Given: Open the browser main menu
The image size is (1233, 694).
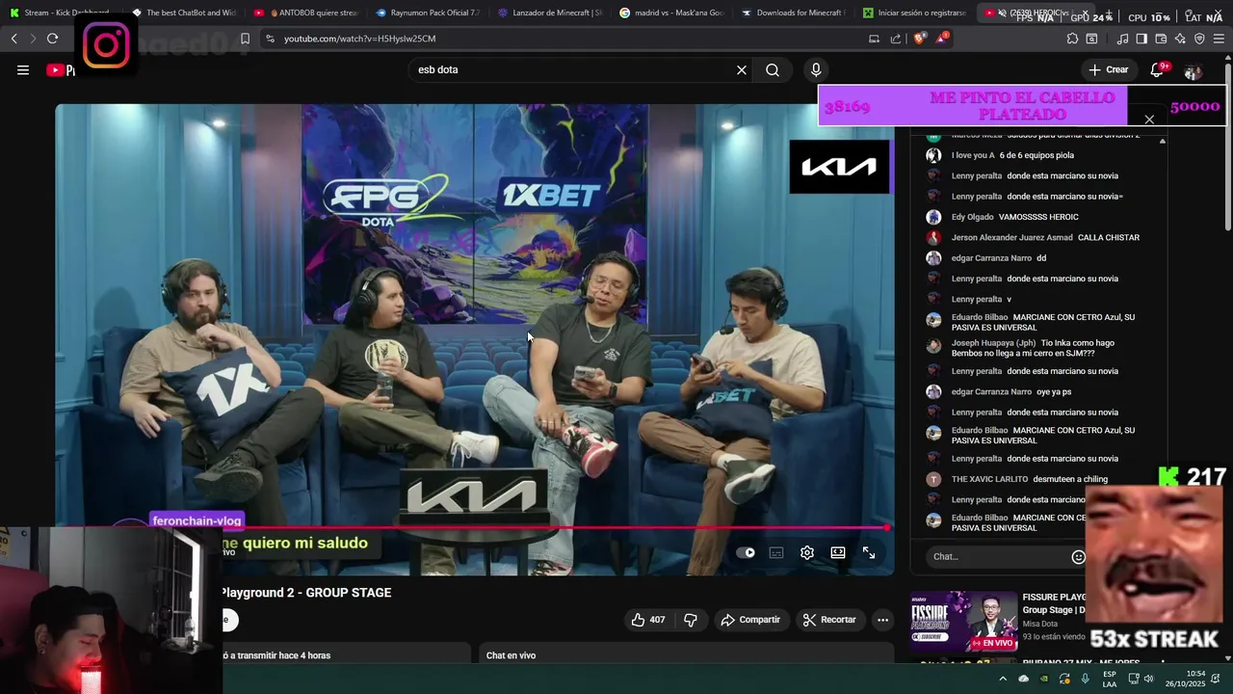Looking at the screenshot, I should click(x=1219, y=39).
